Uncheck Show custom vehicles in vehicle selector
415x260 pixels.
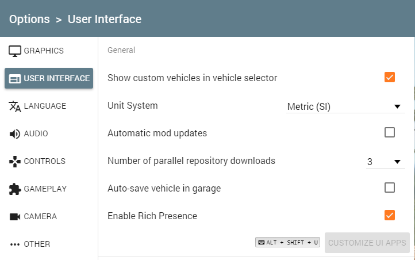(390, 78)
